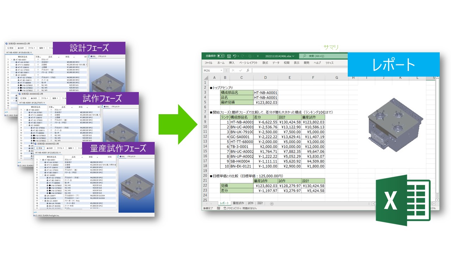Click the Save icon in Excel title bar
The image size is (451, 253).
[x=229, y=56]
